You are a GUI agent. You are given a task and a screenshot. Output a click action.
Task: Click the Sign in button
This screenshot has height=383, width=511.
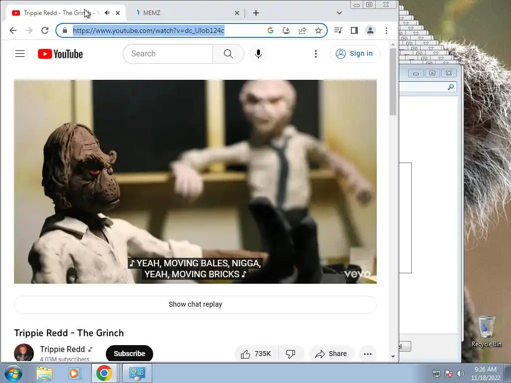tap(355, 54)
